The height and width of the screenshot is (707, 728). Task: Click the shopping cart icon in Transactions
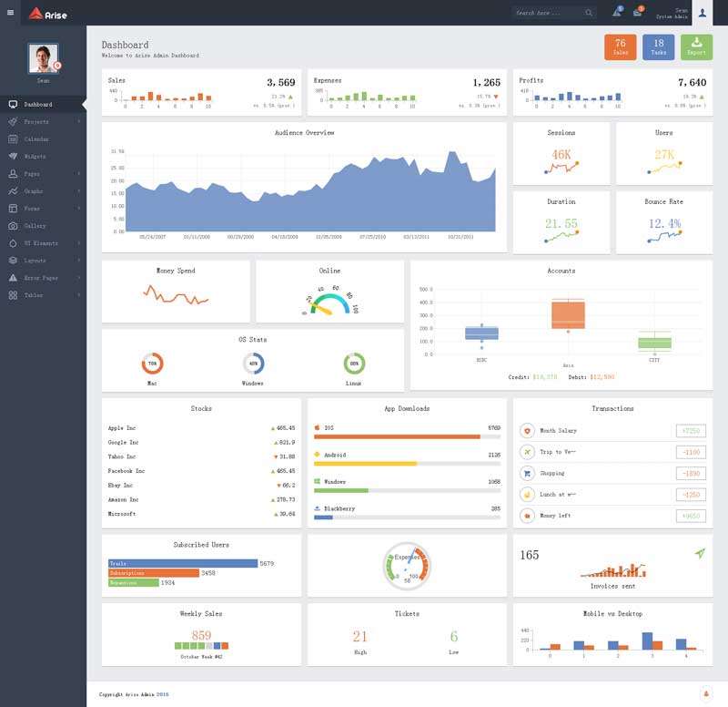[526, 474]
